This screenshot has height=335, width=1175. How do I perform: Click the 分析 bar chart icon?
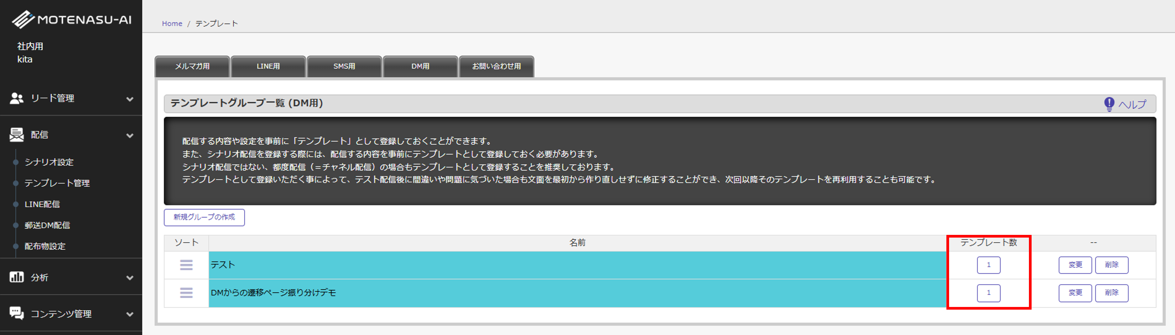(16, 277)
